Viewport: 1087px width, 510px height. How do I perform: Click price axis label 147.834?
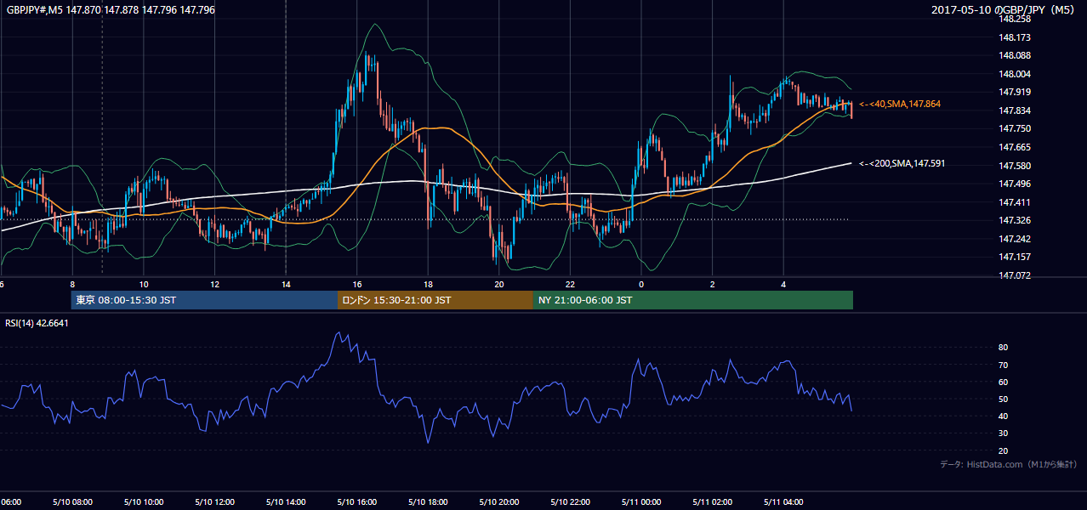(x=1016, y=110)
